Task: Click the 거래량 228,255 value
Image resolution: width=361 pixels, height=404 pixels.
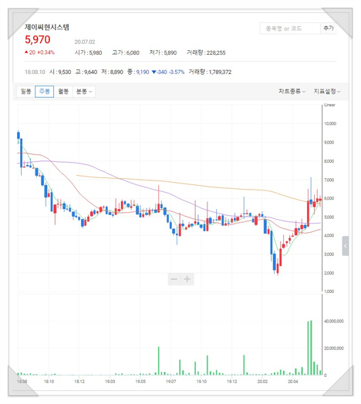Action: point(206,53)
